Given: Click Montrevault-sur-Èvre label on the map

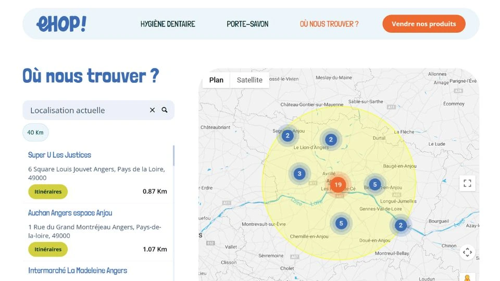Looking at the screenshot, I should [264, 224].
